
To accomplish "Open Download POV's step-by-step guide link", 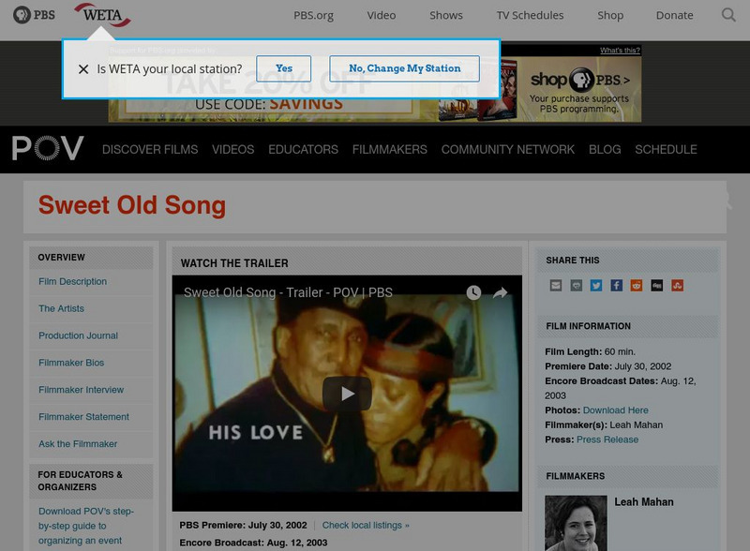I will pos(86,526).
